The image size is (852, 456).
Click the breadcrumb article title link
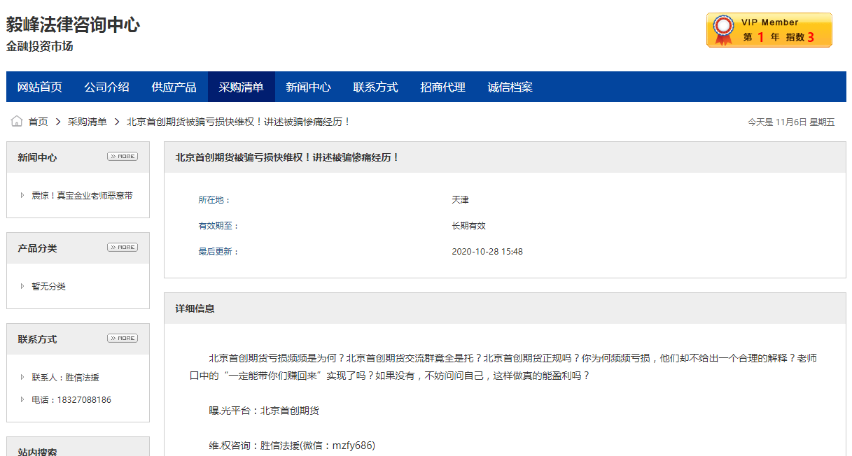point(238,122)
